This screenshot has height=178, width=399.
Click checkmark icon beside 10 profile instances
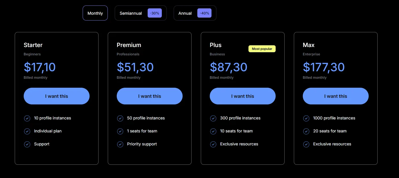[x=27, y=118]
